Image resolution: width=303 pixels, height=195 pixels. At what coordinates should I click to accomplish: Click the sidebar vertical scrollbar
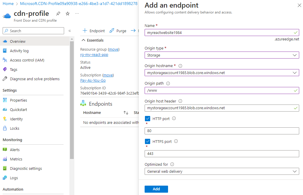tap(72, 100)
